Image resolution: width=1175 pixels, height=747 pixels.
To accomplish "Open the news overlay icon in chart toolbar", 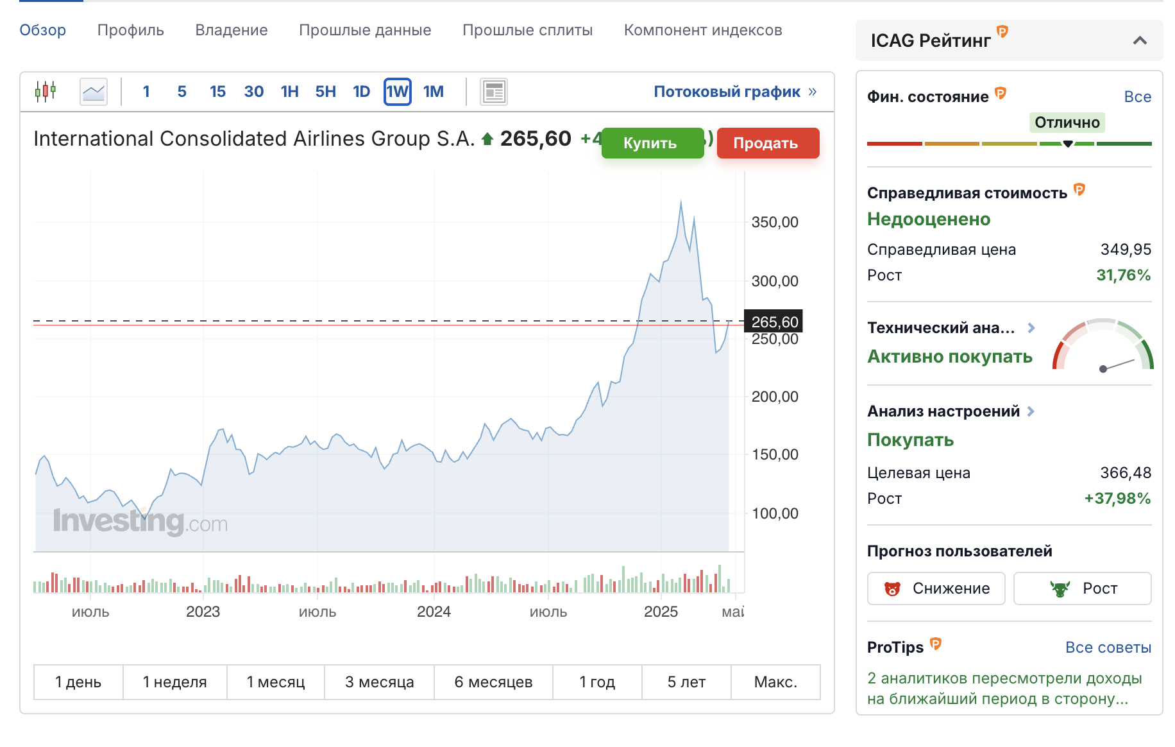I will click(x=494, y=92).
